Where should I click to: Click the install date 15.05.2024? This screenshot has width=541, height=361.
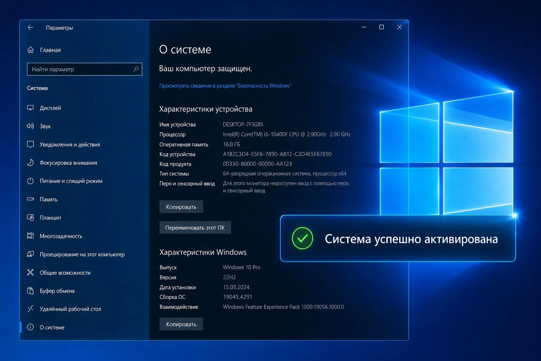236,287
